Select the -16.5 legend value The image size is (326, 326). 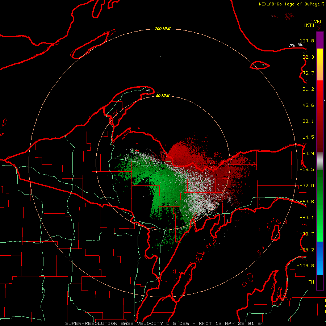[x=307, y=170]
